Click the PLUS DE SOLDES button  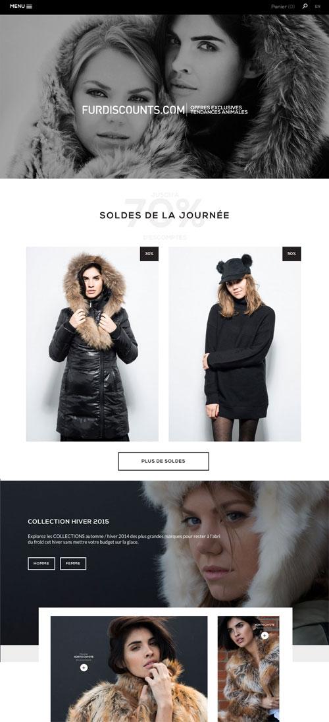(164, 461)
